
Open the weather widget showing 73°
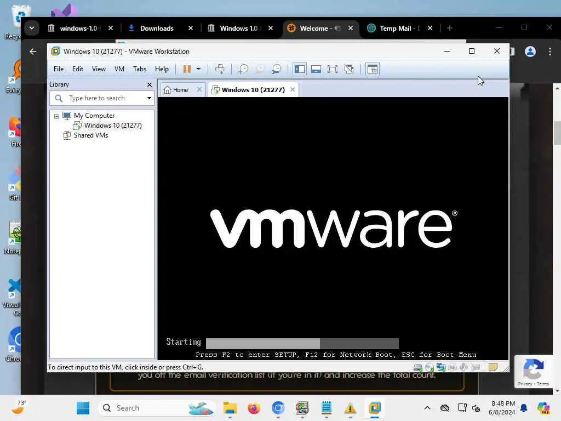pos(18,408)
